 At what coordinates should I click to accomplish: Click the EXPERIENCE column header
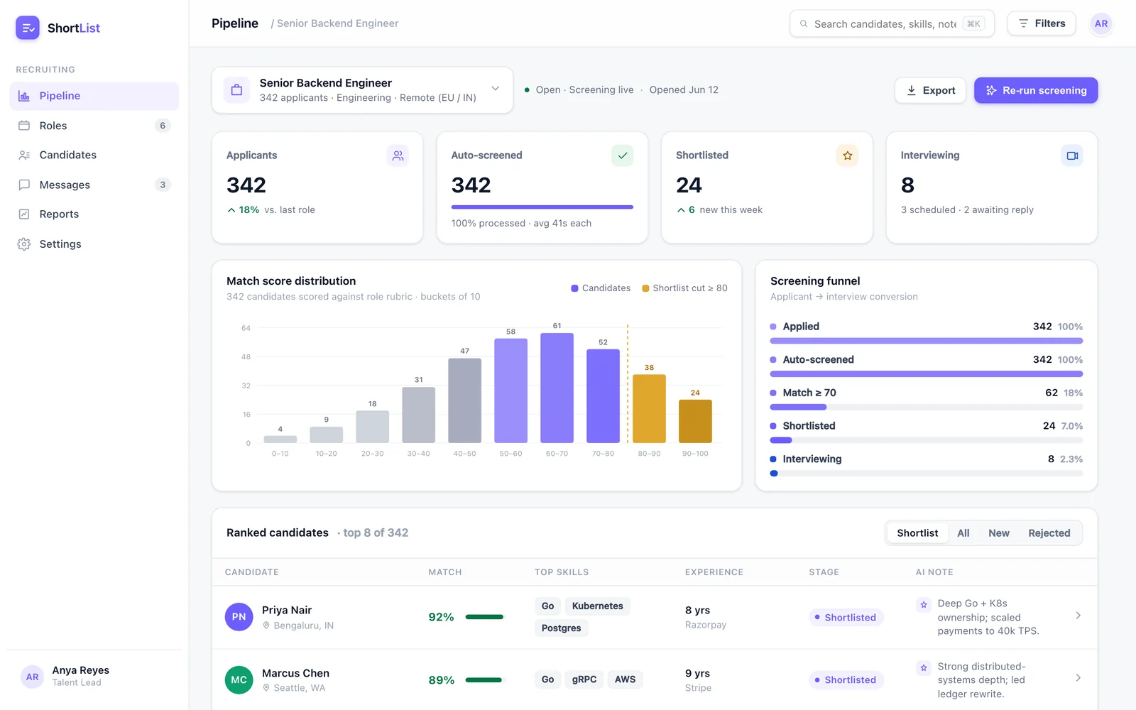click(714, 572)
